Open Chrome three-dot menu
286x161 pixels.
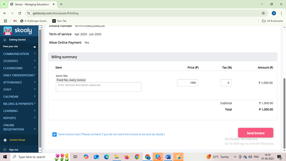[281, 13]
